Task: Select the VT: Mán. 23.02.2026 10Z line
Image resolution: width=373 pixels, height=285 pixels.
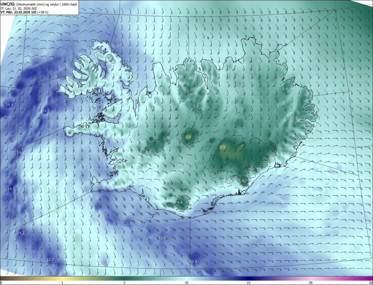Action: (24, 12)
